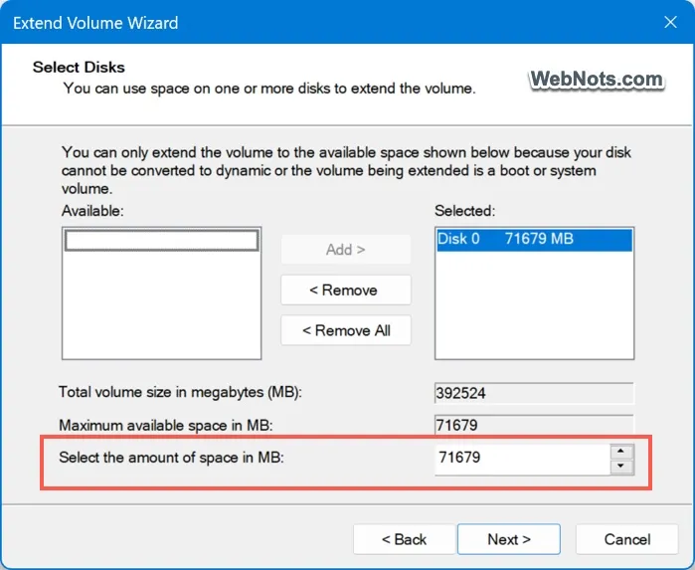The width and height of the screenshot is (695, 570).
Task: Select Disk 0 71679 MB in Selected list
Action: click(534, 240)
